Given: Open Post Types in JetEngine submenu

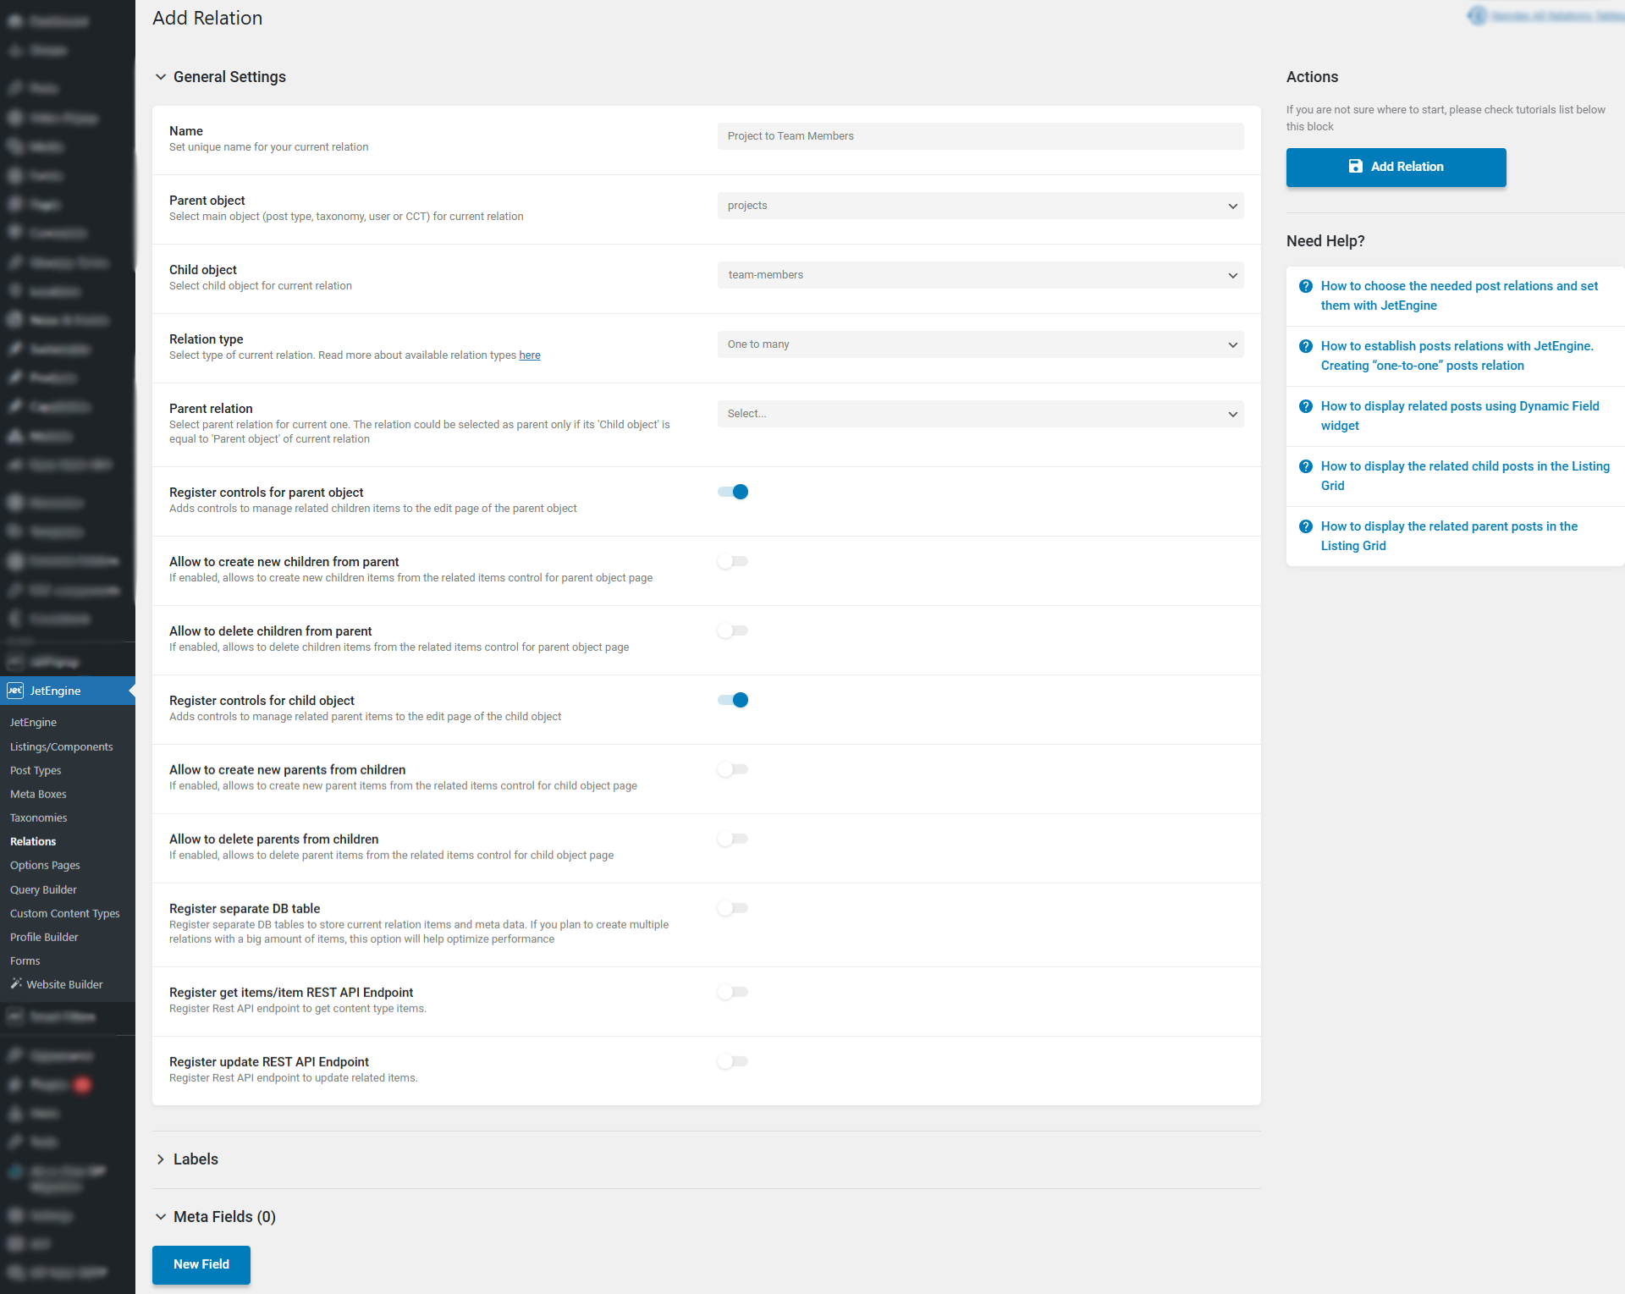Looking at the screenshot, I should coord(36,770).
